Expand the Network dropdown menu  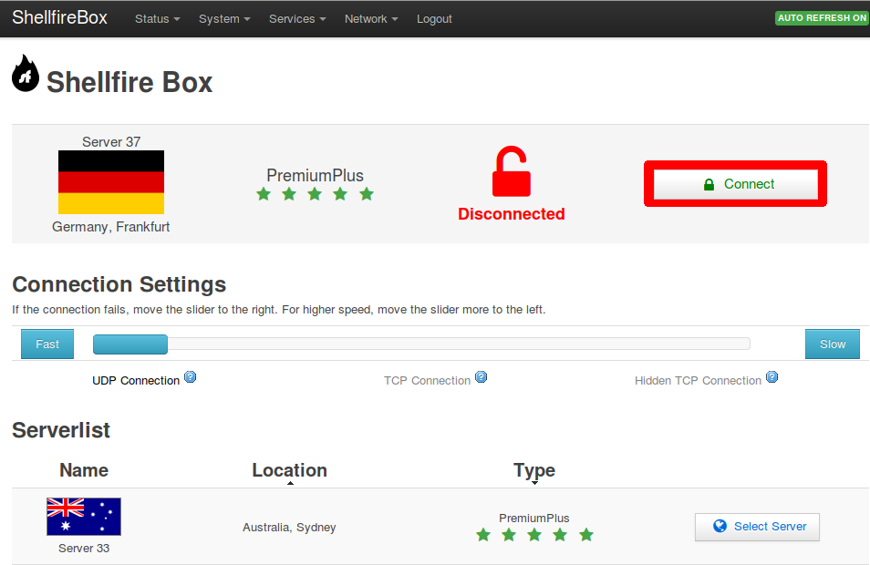(371, 19)
